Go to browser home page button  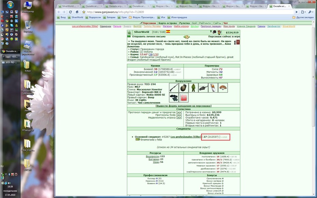point(77,12)
